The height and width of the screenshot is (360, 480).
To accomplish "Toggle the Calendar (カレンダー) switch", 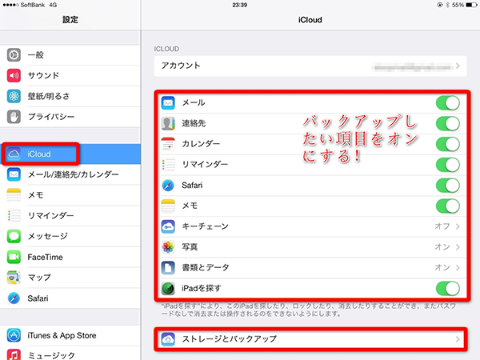I will tap(447, 144).
